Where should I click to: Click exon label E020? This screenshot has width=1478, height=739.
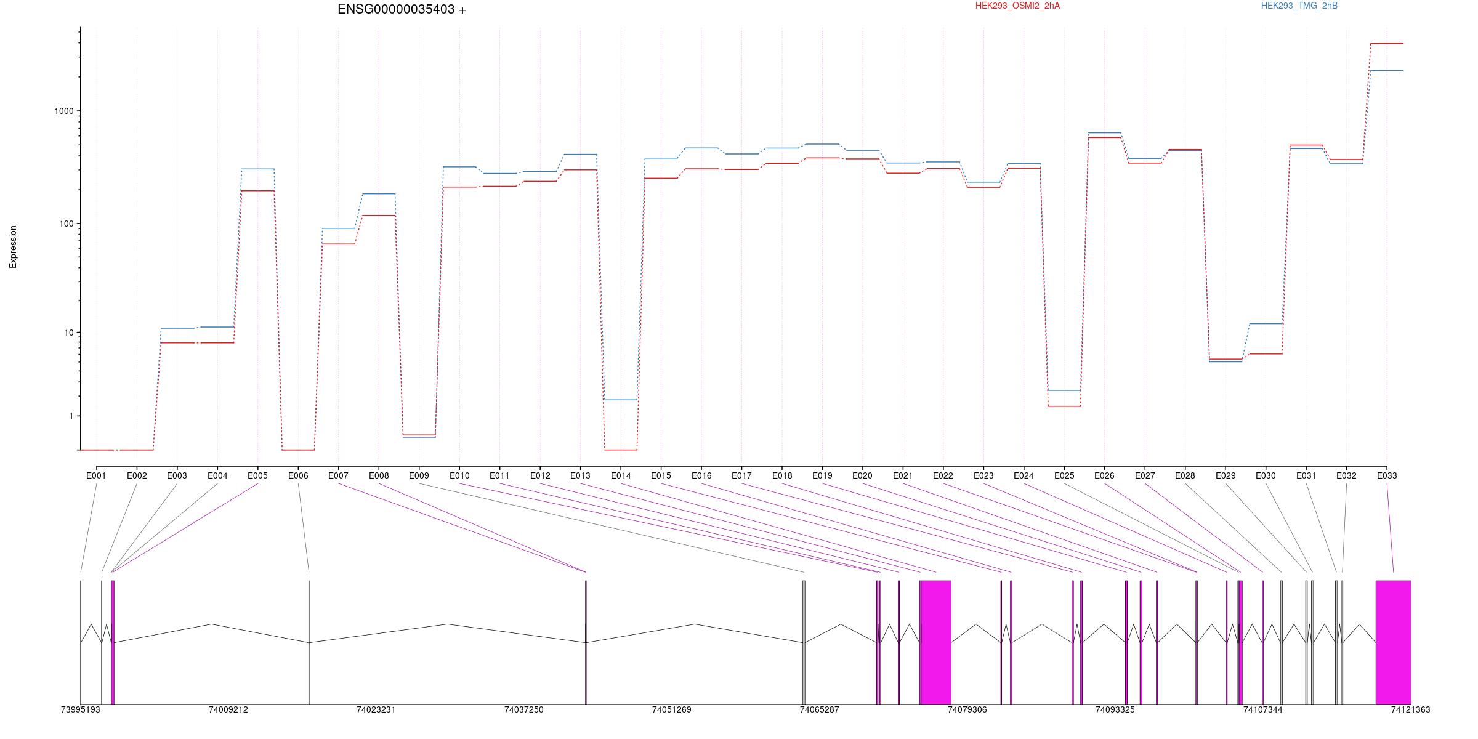(862, 475)
